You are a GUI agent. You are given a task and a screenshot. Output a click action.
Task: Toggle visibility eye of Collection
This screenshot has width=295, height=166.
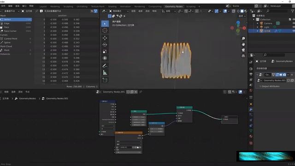(x=294, y=19)
